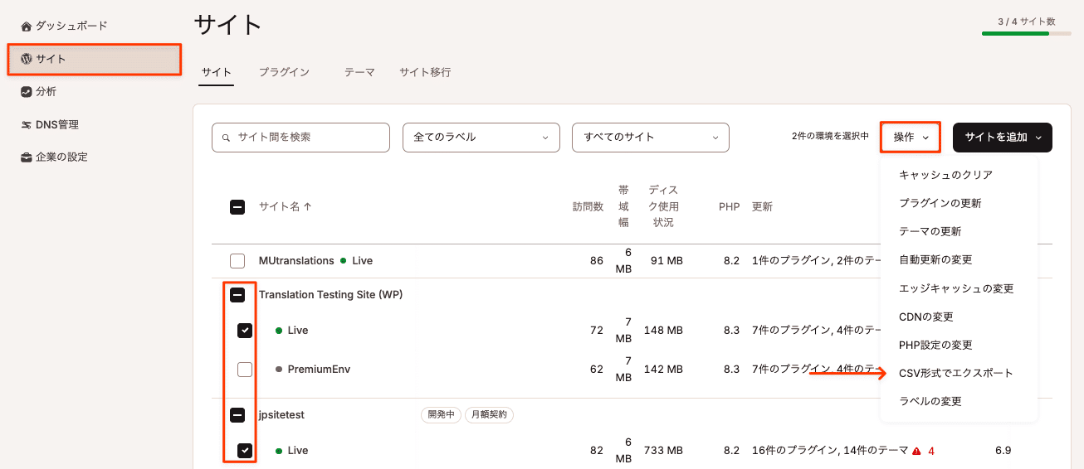Uncheck the Live environment under Translation Testing Site
This screenshot has width=1084, height=469.
245,331
